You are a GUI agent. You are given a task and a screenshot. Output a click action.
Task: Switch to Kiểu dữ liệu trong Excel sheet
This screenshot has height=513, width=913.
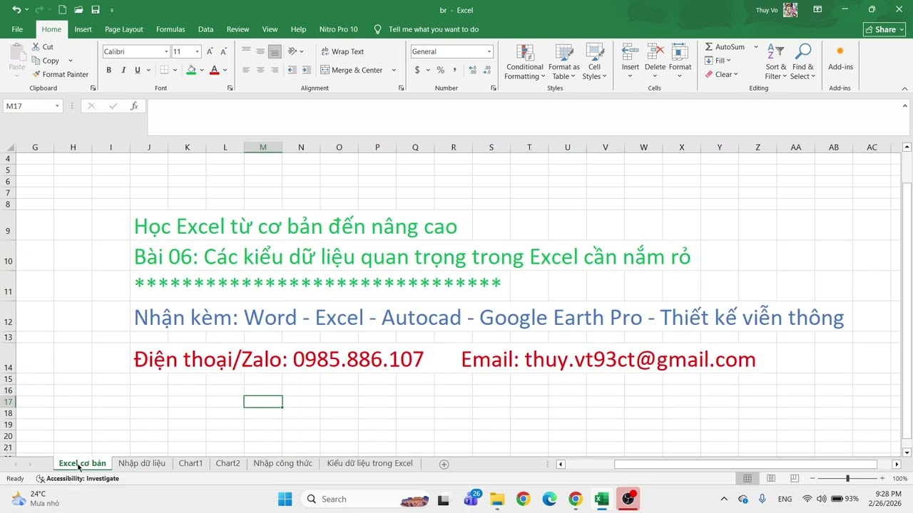pyautogui.click(x=369, y=463)
